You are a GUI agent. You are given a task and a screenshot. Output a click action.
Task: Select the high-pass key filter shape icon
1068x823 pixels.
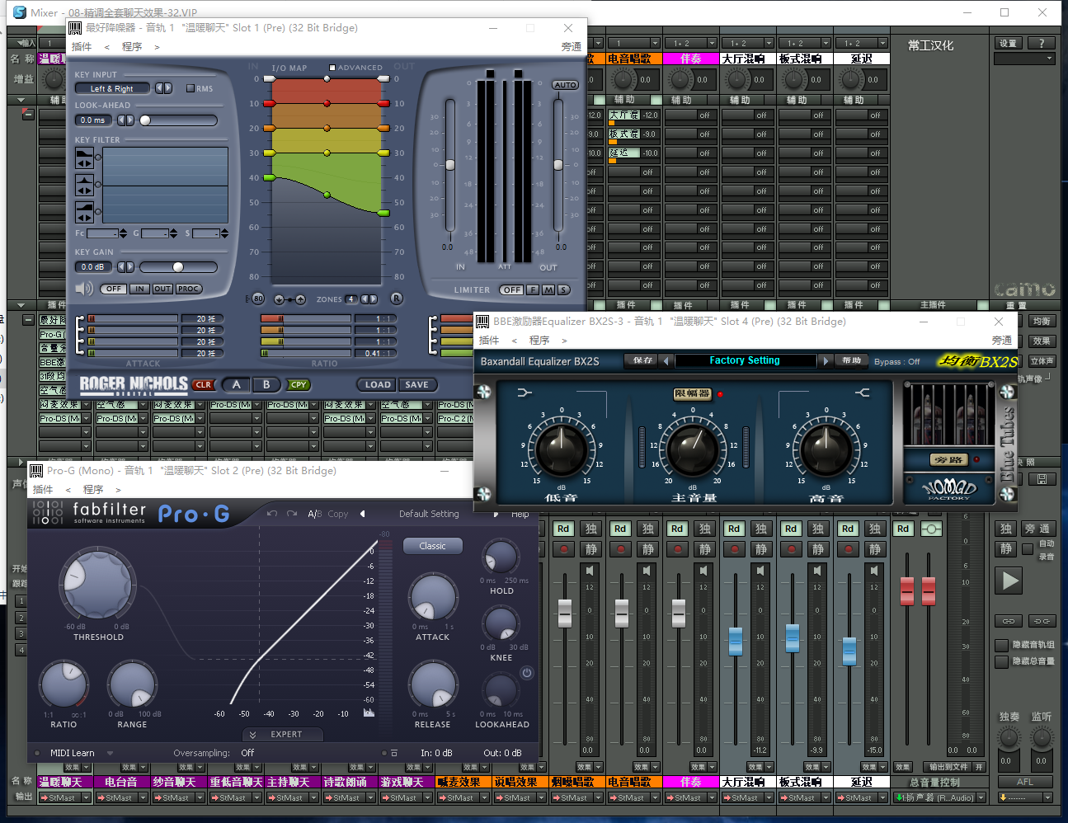point(84,212)
